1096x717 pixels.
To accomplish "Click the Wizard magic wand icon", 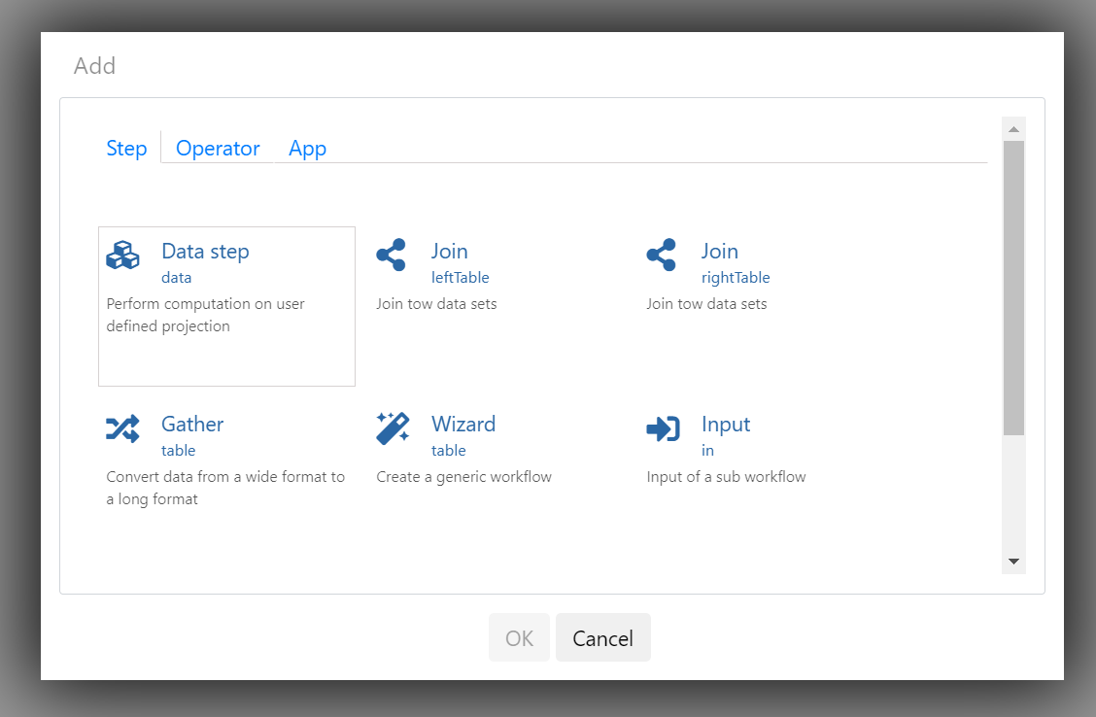I will tap(393, 427).
